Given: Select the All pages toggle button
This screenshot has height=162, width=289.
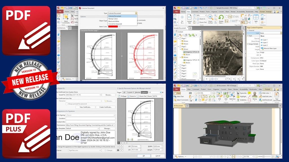Looking at the screenshot, I should click(124, 92).
